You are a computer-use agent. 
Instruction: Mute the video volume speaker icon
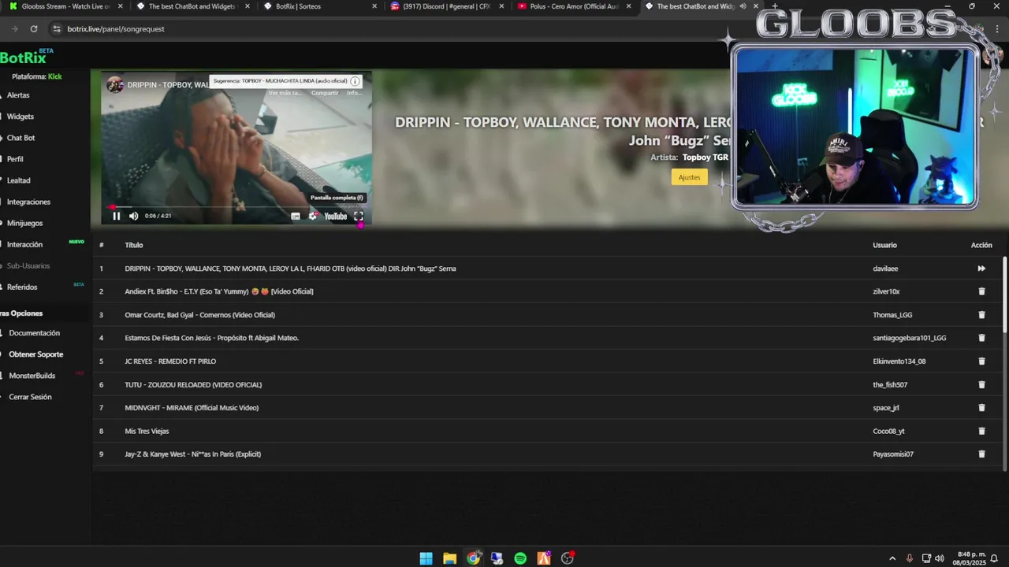[x=133, y=216]
